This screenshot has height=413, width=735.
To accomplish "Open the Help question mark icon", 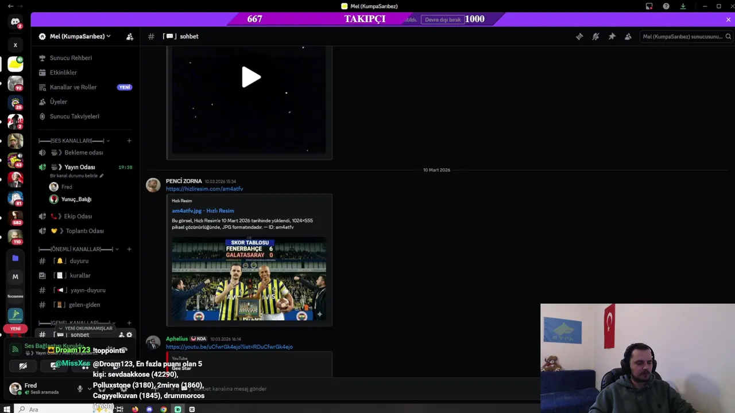I will click(666, 6).
